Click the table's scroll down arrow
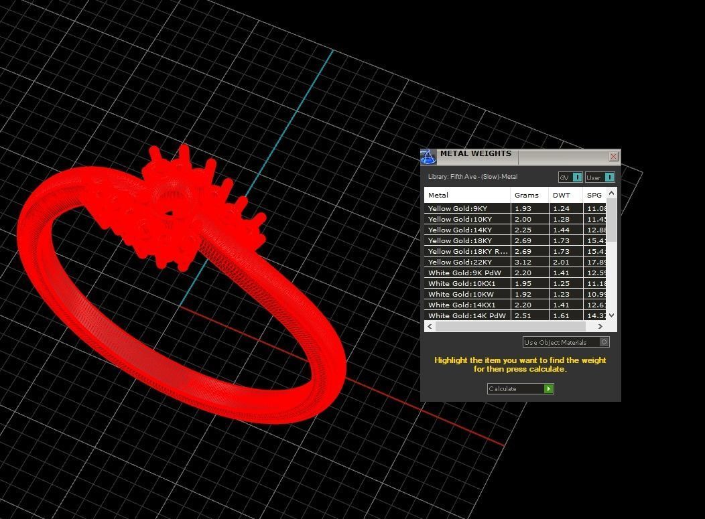Image resolution: width=705 pixels, height=519 pixels. [x=611, y=315]
